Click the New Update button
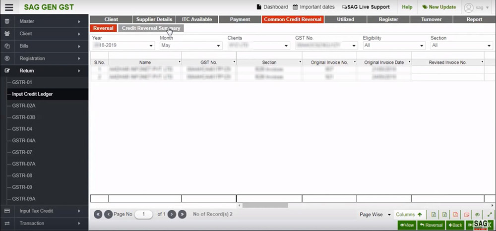The height and width of the screenshot is (231, 496). 438,7
